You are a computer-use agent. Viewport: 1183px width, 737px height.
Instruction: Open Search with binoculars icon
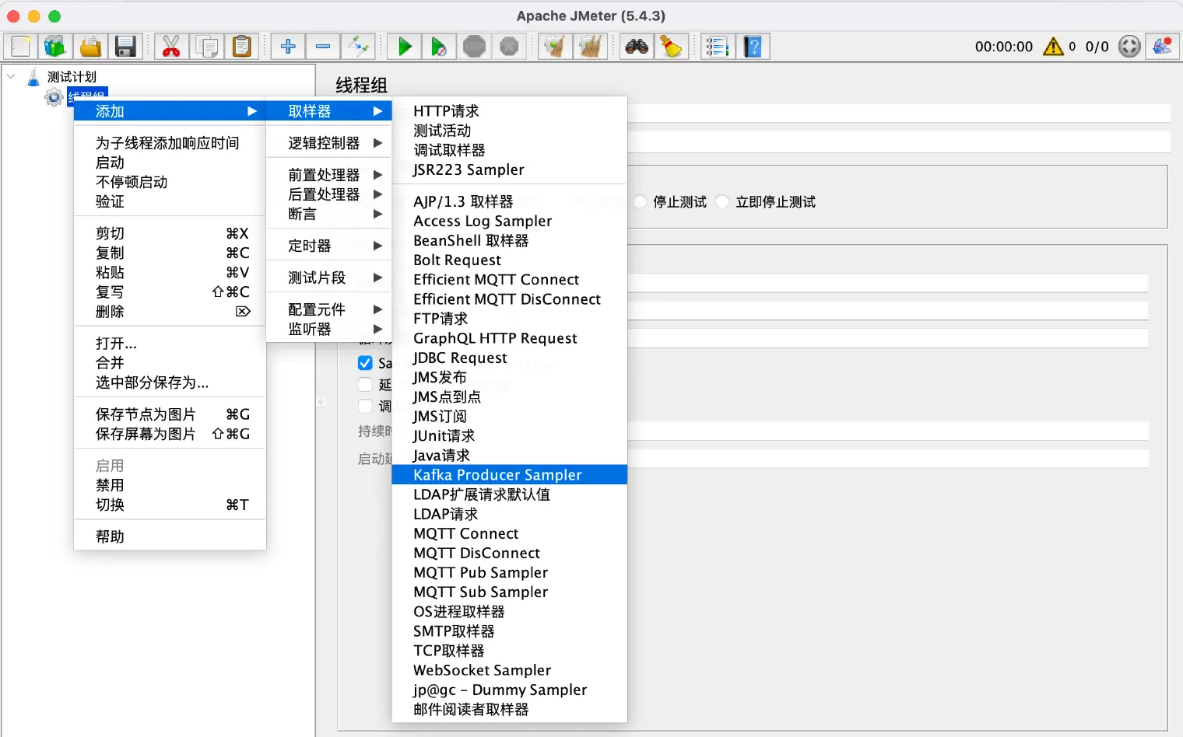[x=637, y=47]
